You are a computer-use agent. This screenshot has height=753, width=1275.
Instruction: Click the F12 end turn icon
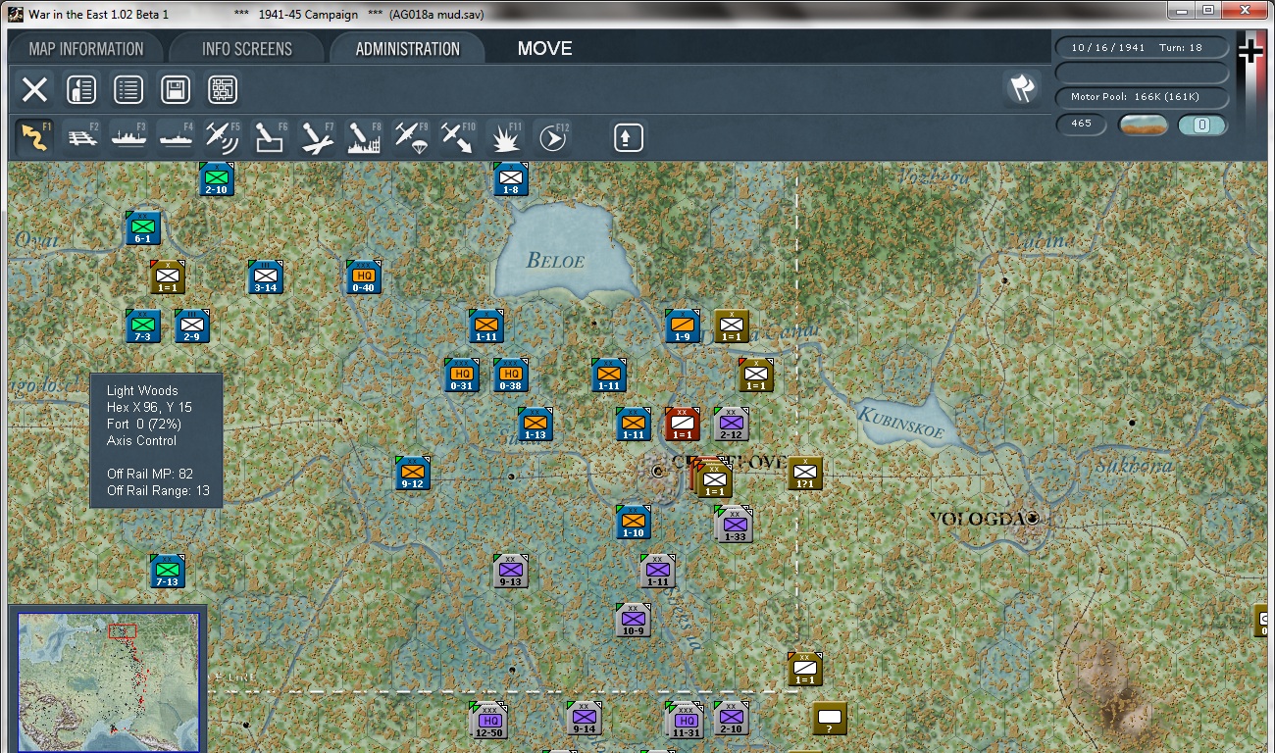click(x=552, y=137)
